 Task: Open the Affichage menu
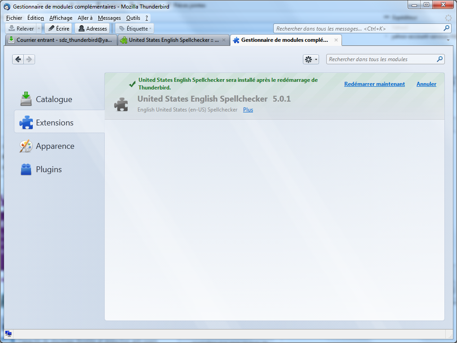[61, 18]
